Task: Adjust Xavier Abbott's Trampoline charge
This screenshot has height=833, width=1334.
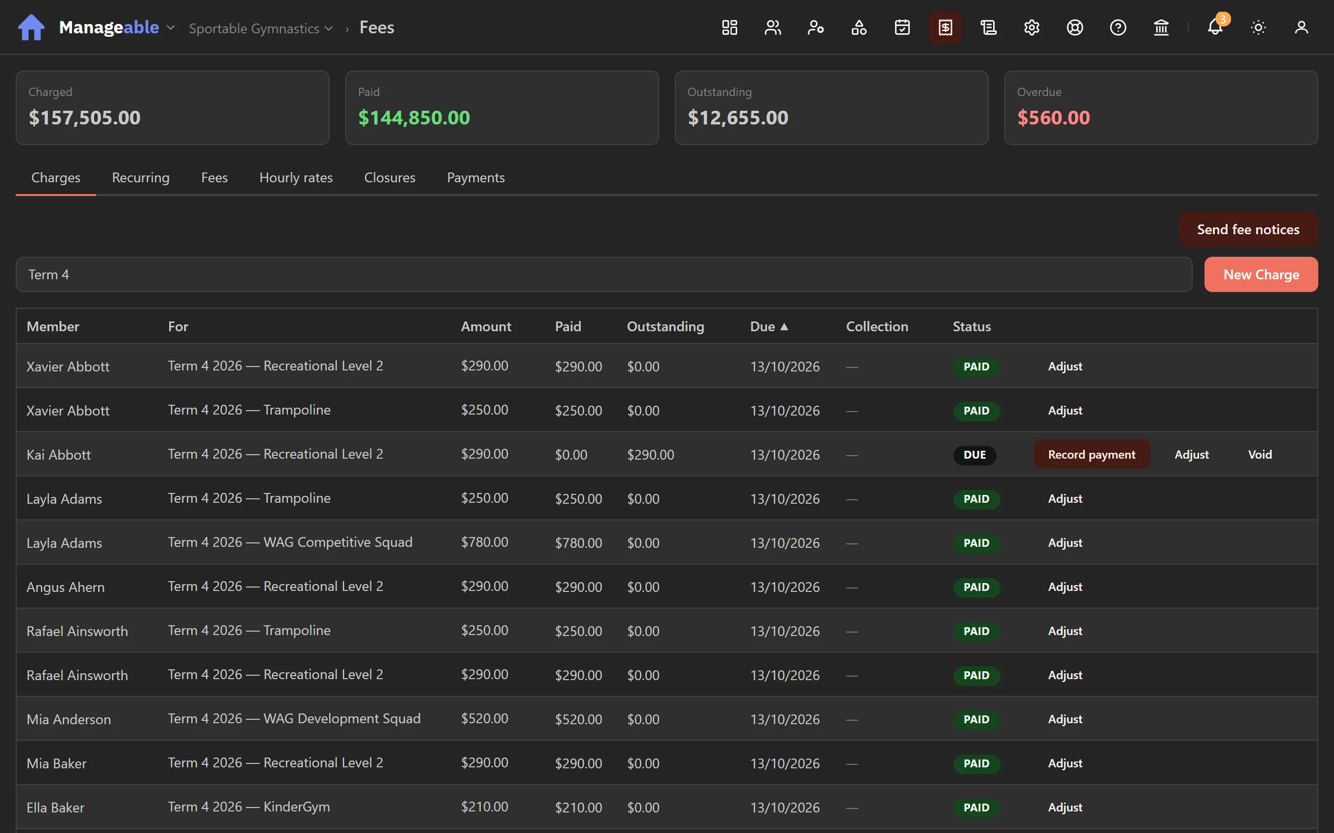Action: coord(1065,411)
